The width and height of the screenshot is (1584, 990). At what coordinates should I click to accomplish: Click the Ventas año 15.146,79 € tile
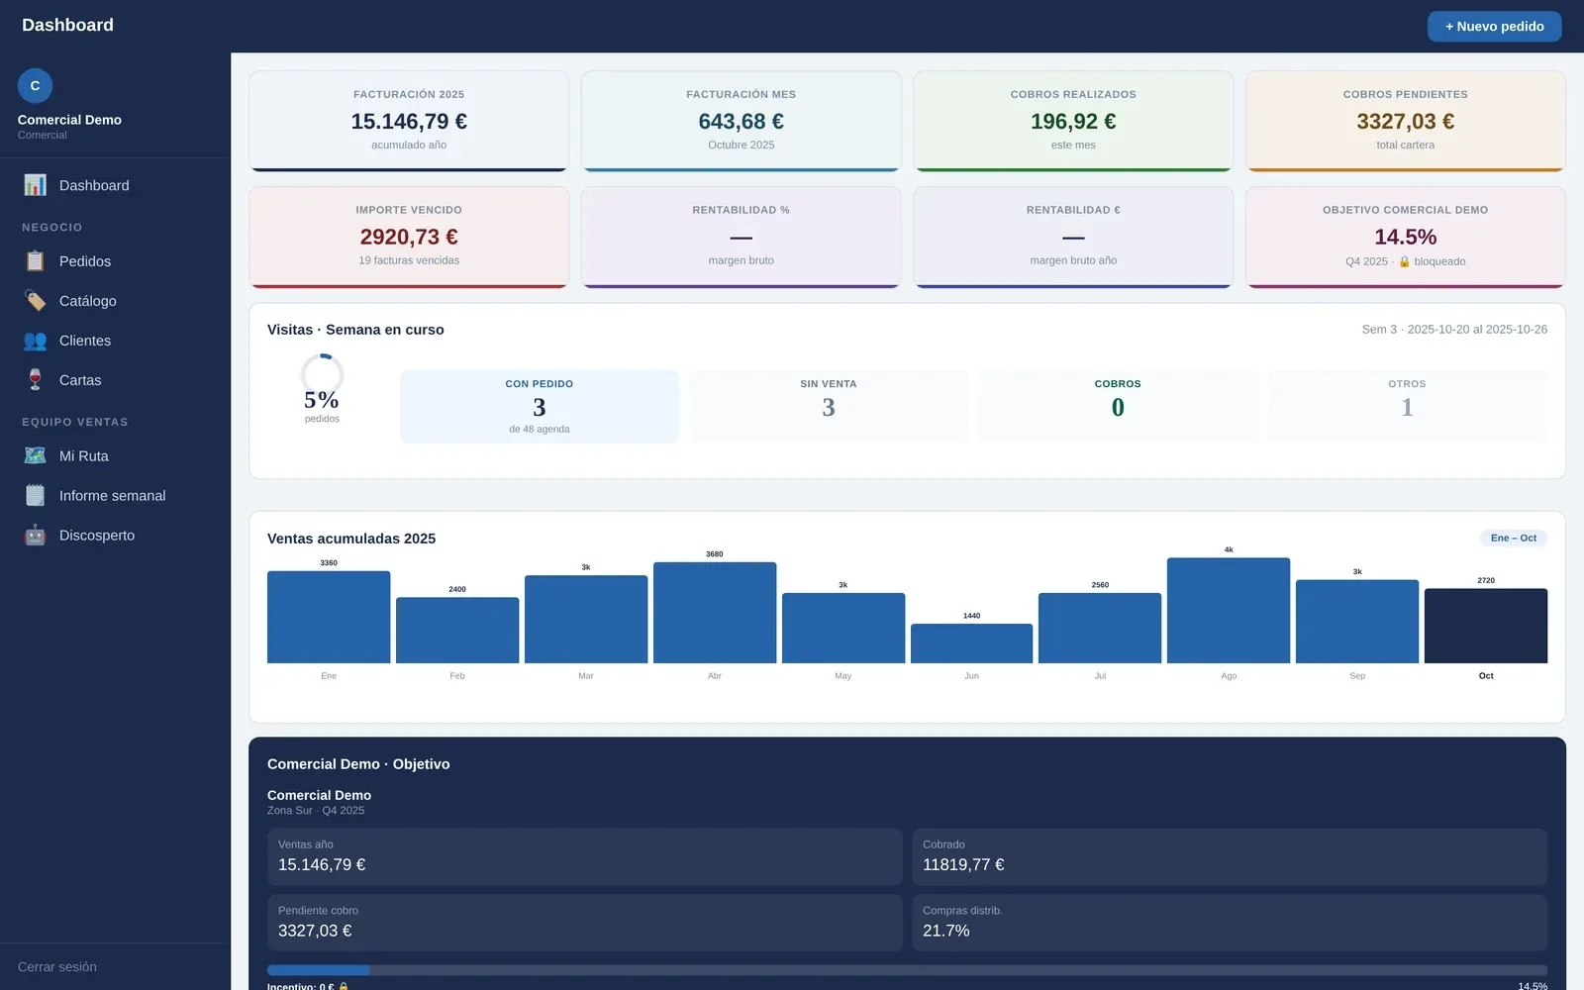[x=585, y=857]
